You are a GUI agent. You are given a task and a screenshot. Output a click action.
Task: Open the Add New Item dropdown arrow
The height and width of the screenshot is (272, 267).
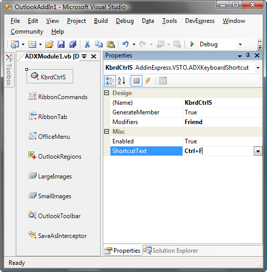coord(40,44)
